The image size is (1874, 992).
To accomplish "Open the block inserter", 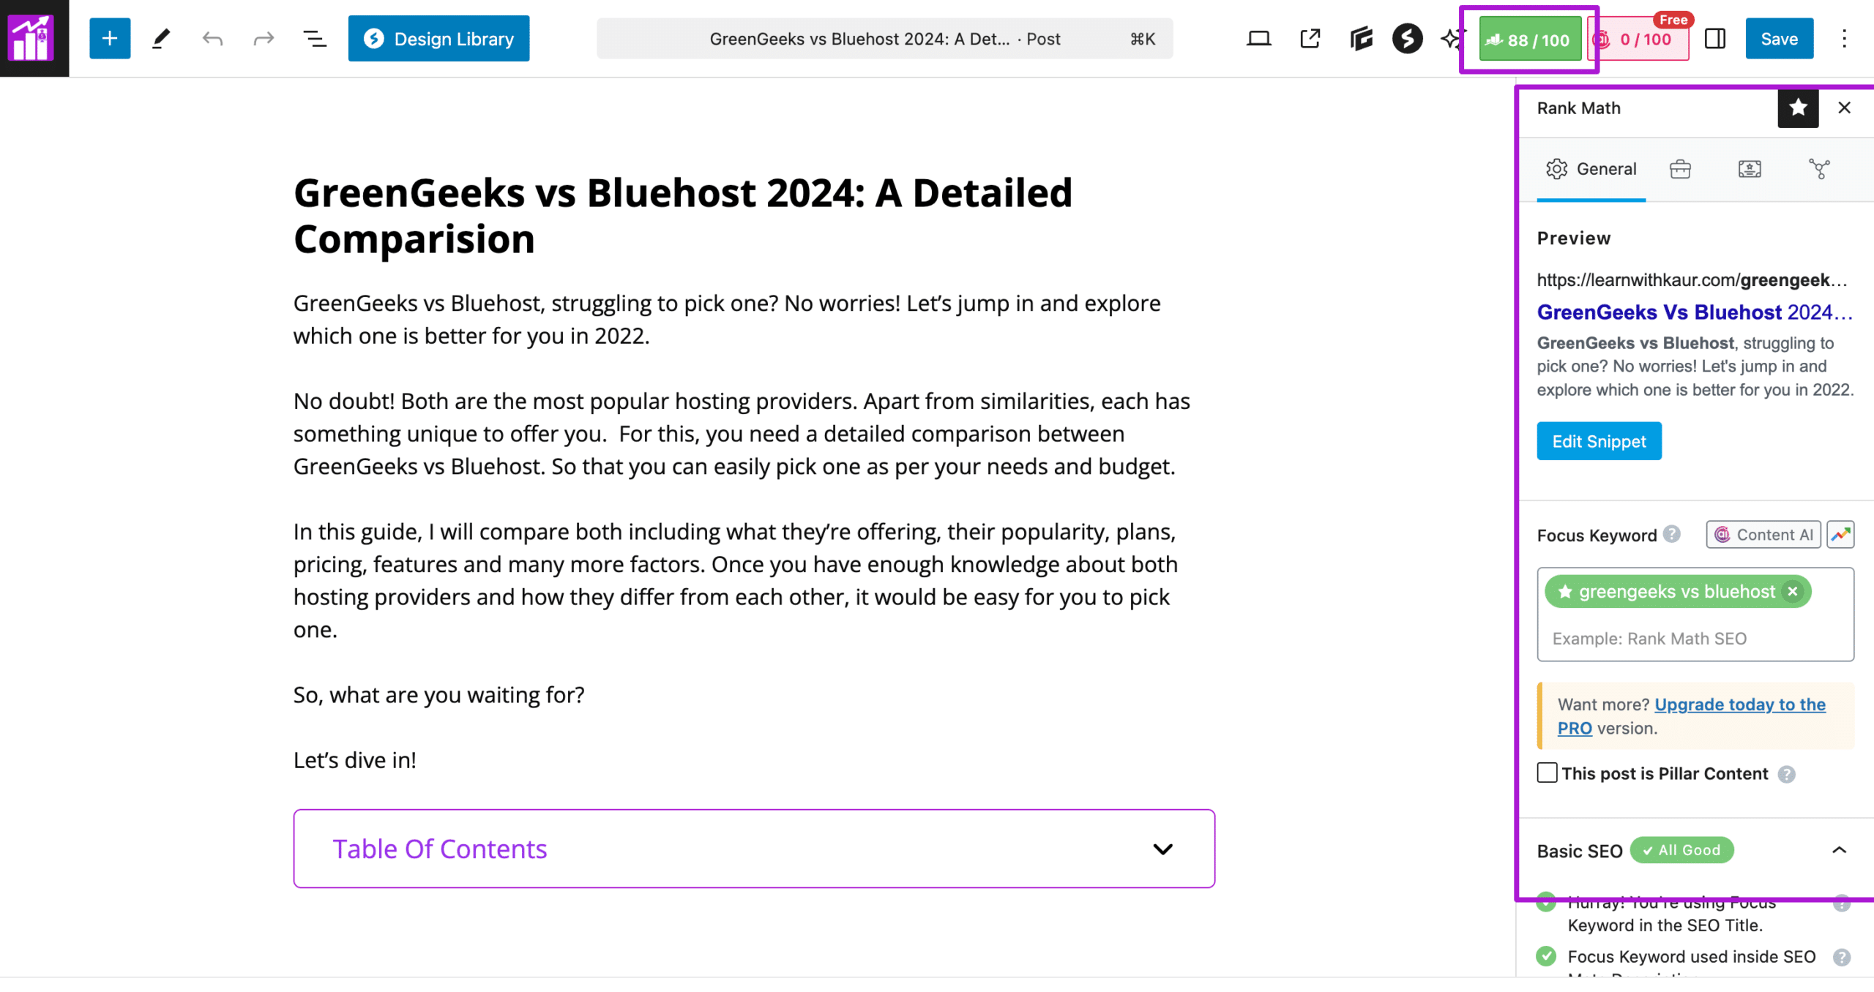I will [109, 38].
